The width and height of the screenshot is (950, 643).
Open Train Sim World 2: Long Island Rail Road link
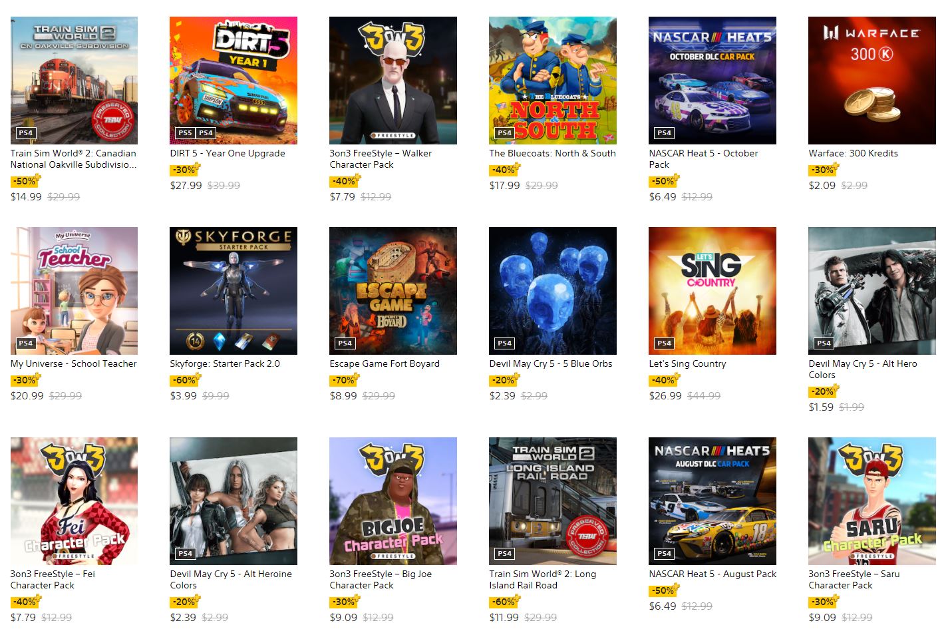point(543,580)
